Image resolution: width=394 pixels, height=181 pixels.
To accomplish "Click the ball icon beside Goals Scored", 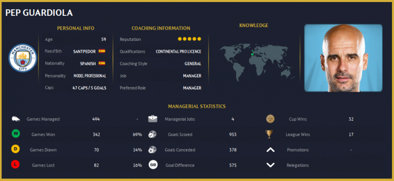I will coord(152,134).
